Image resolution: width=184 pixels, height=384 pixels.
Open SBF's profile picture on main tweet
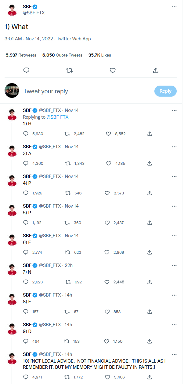click(x=12, y=10)
